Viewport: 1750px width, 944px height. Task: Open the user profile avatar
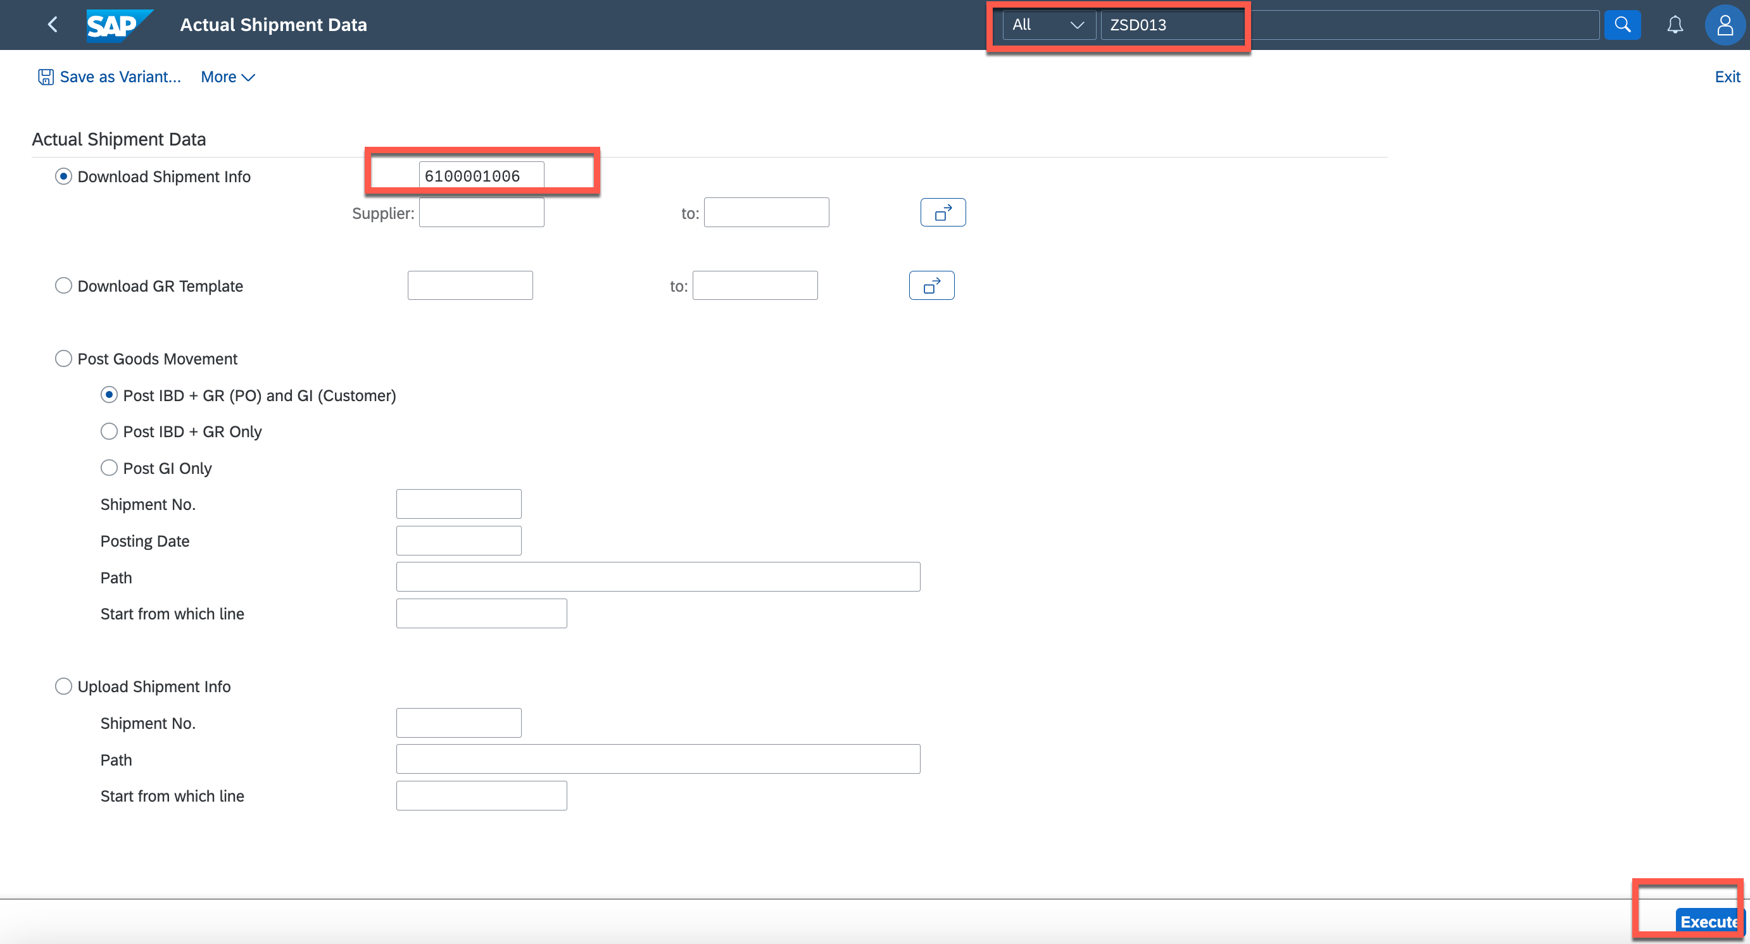[x=1724, y=25]
